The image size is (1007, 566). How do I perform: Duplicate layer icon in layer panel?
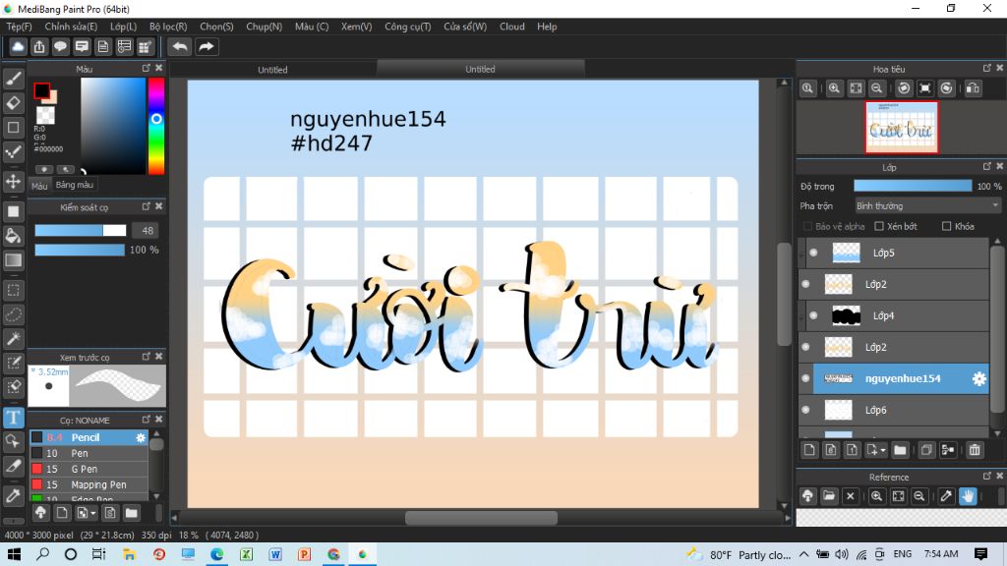(926, 450)
